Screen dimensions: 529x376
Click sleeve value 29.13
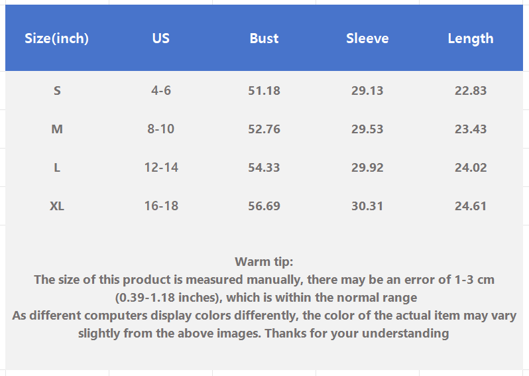point(367,90)
